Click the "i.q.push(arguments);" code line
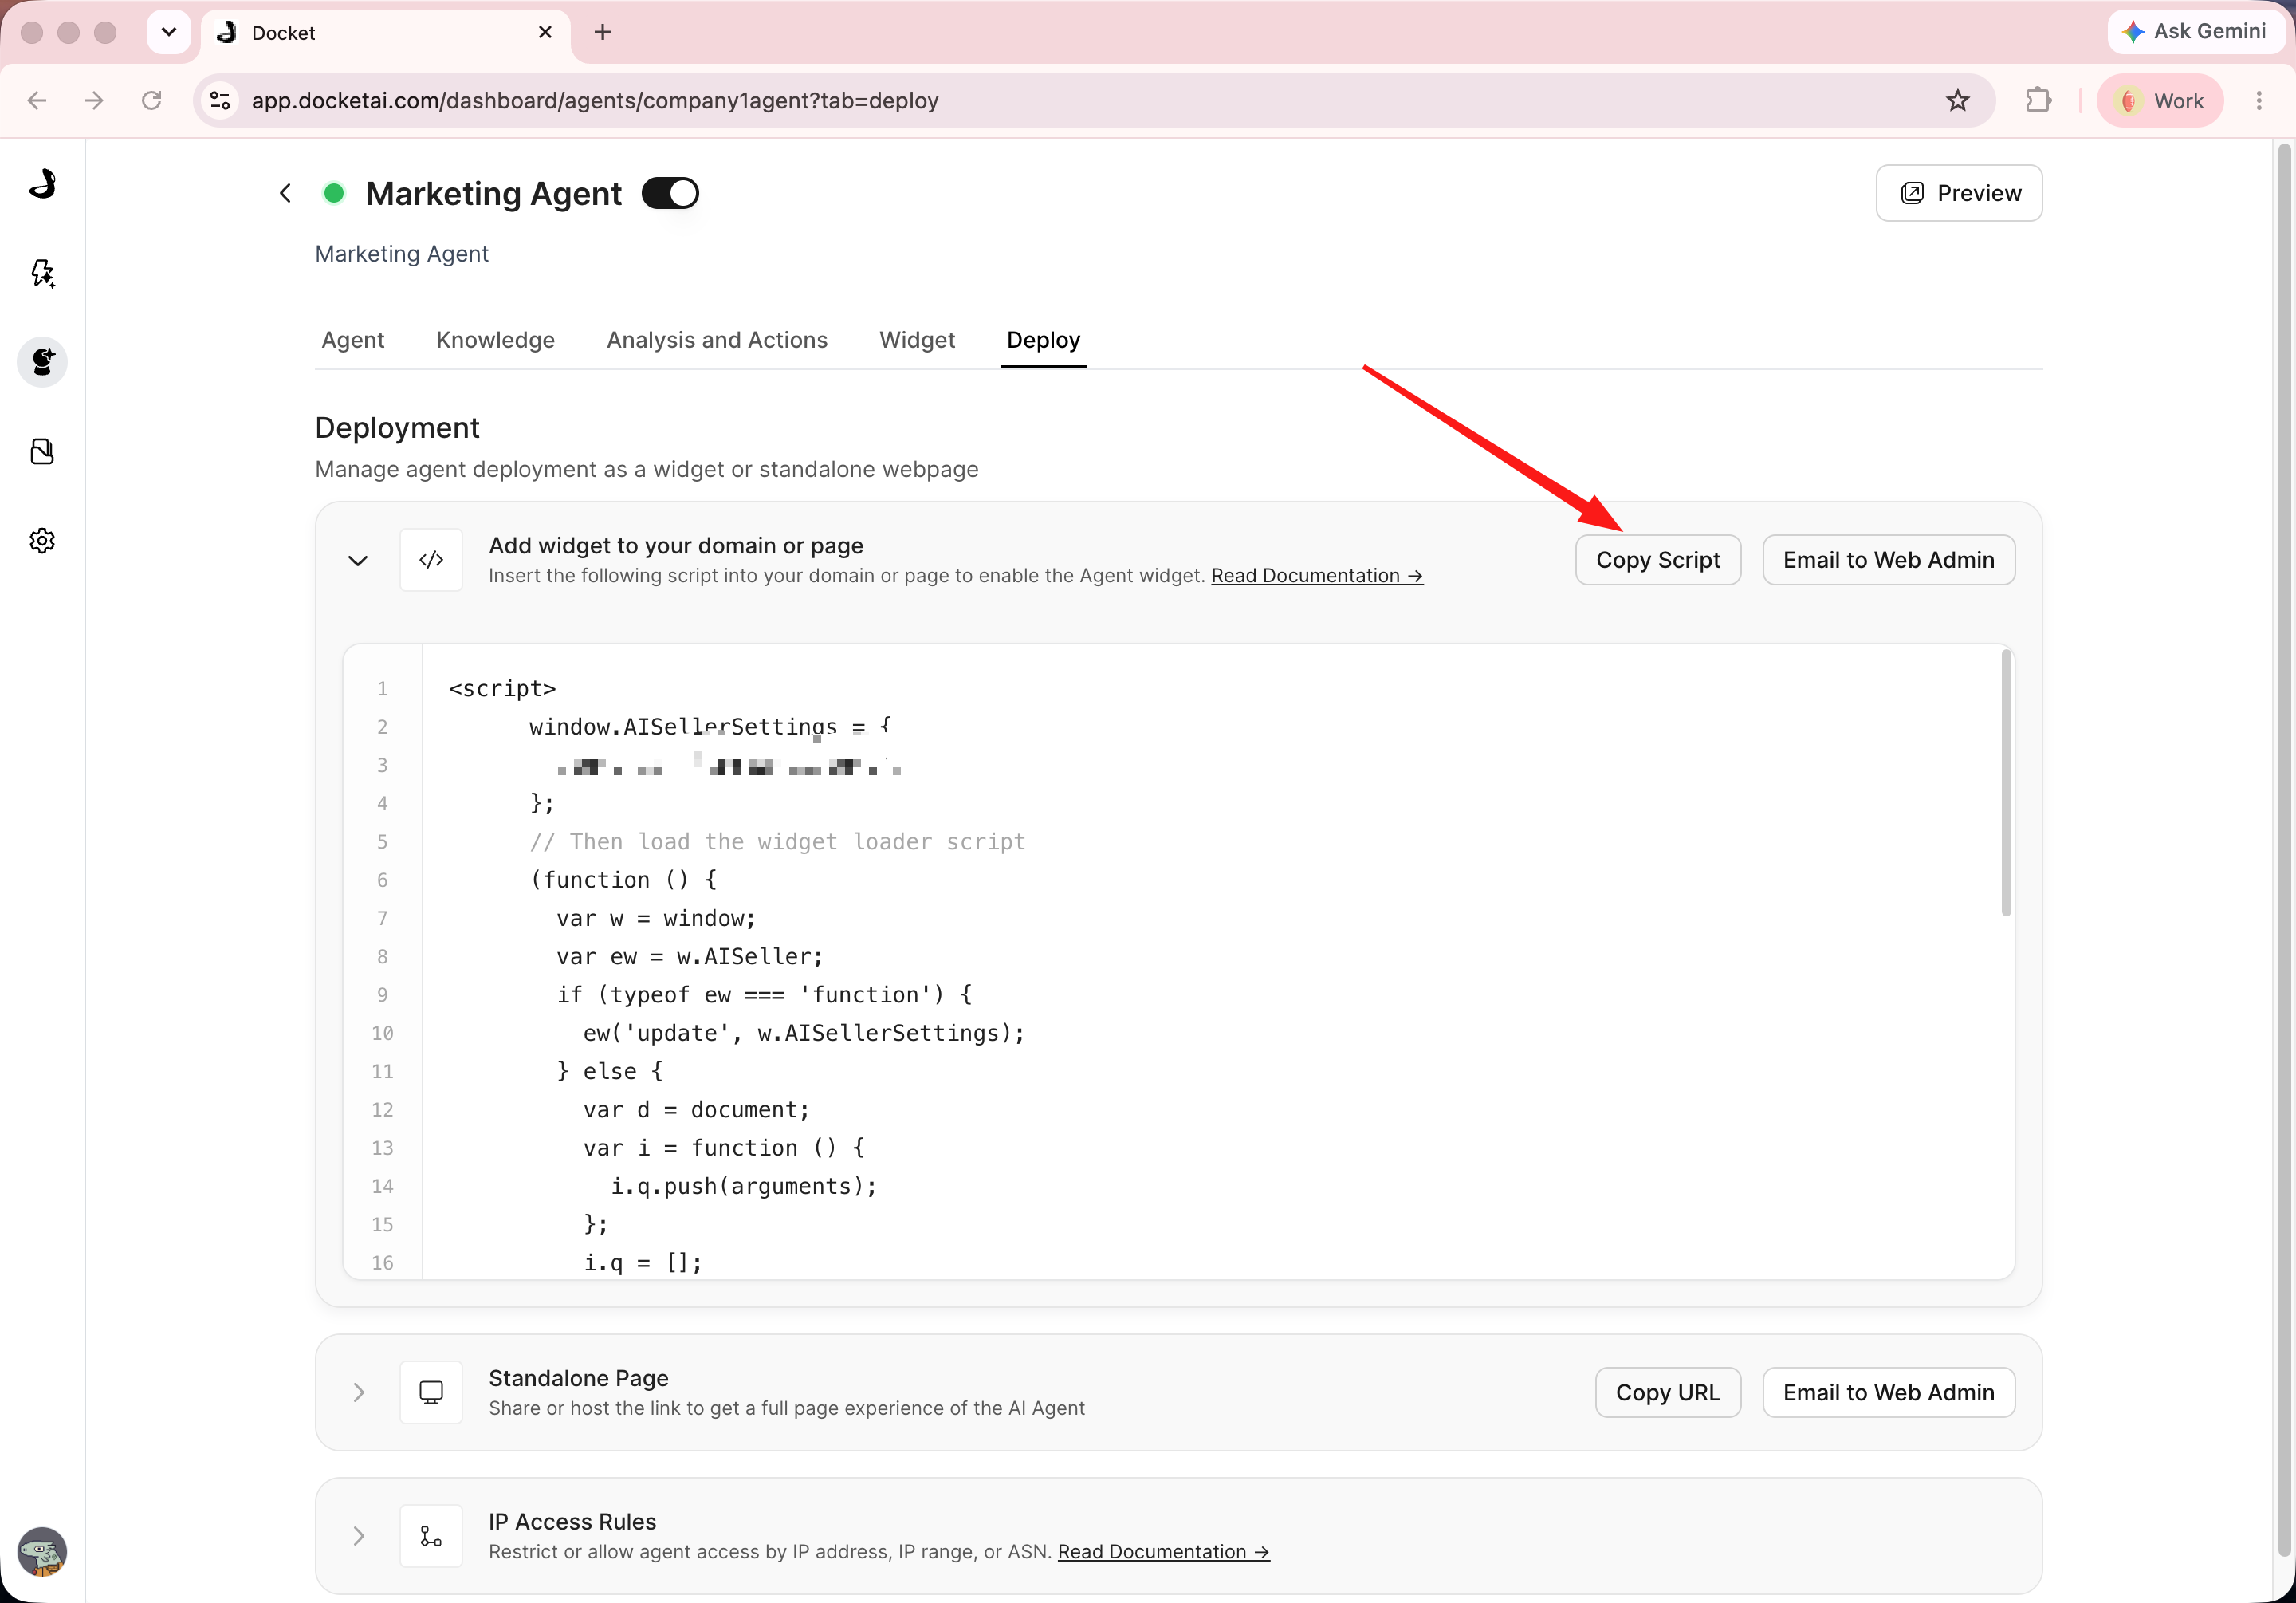The image size is (2296, 1603). click(x=744, y=1186)
